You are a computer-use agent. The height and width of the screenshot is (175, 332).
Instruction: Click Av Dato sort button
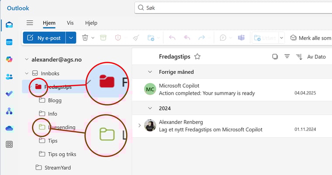coord(316,57)
